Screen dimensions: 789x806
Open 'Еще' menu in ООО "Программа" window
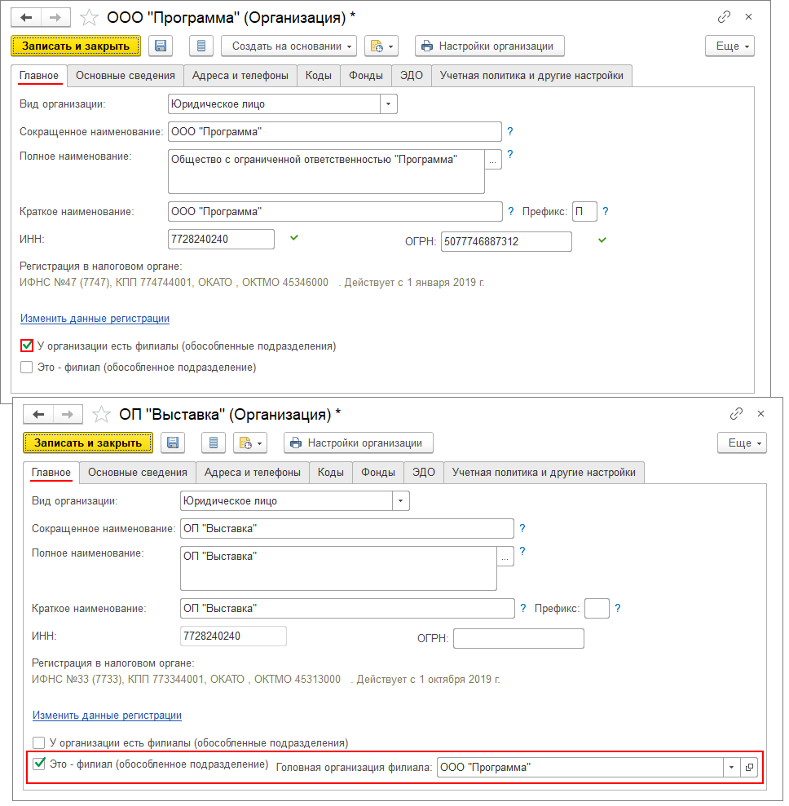(x=729, y=46)
